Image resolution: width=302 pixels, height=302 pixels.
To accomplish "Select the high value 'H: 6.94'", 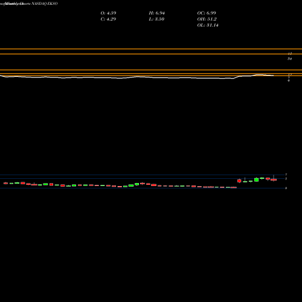I will [157, 13].
